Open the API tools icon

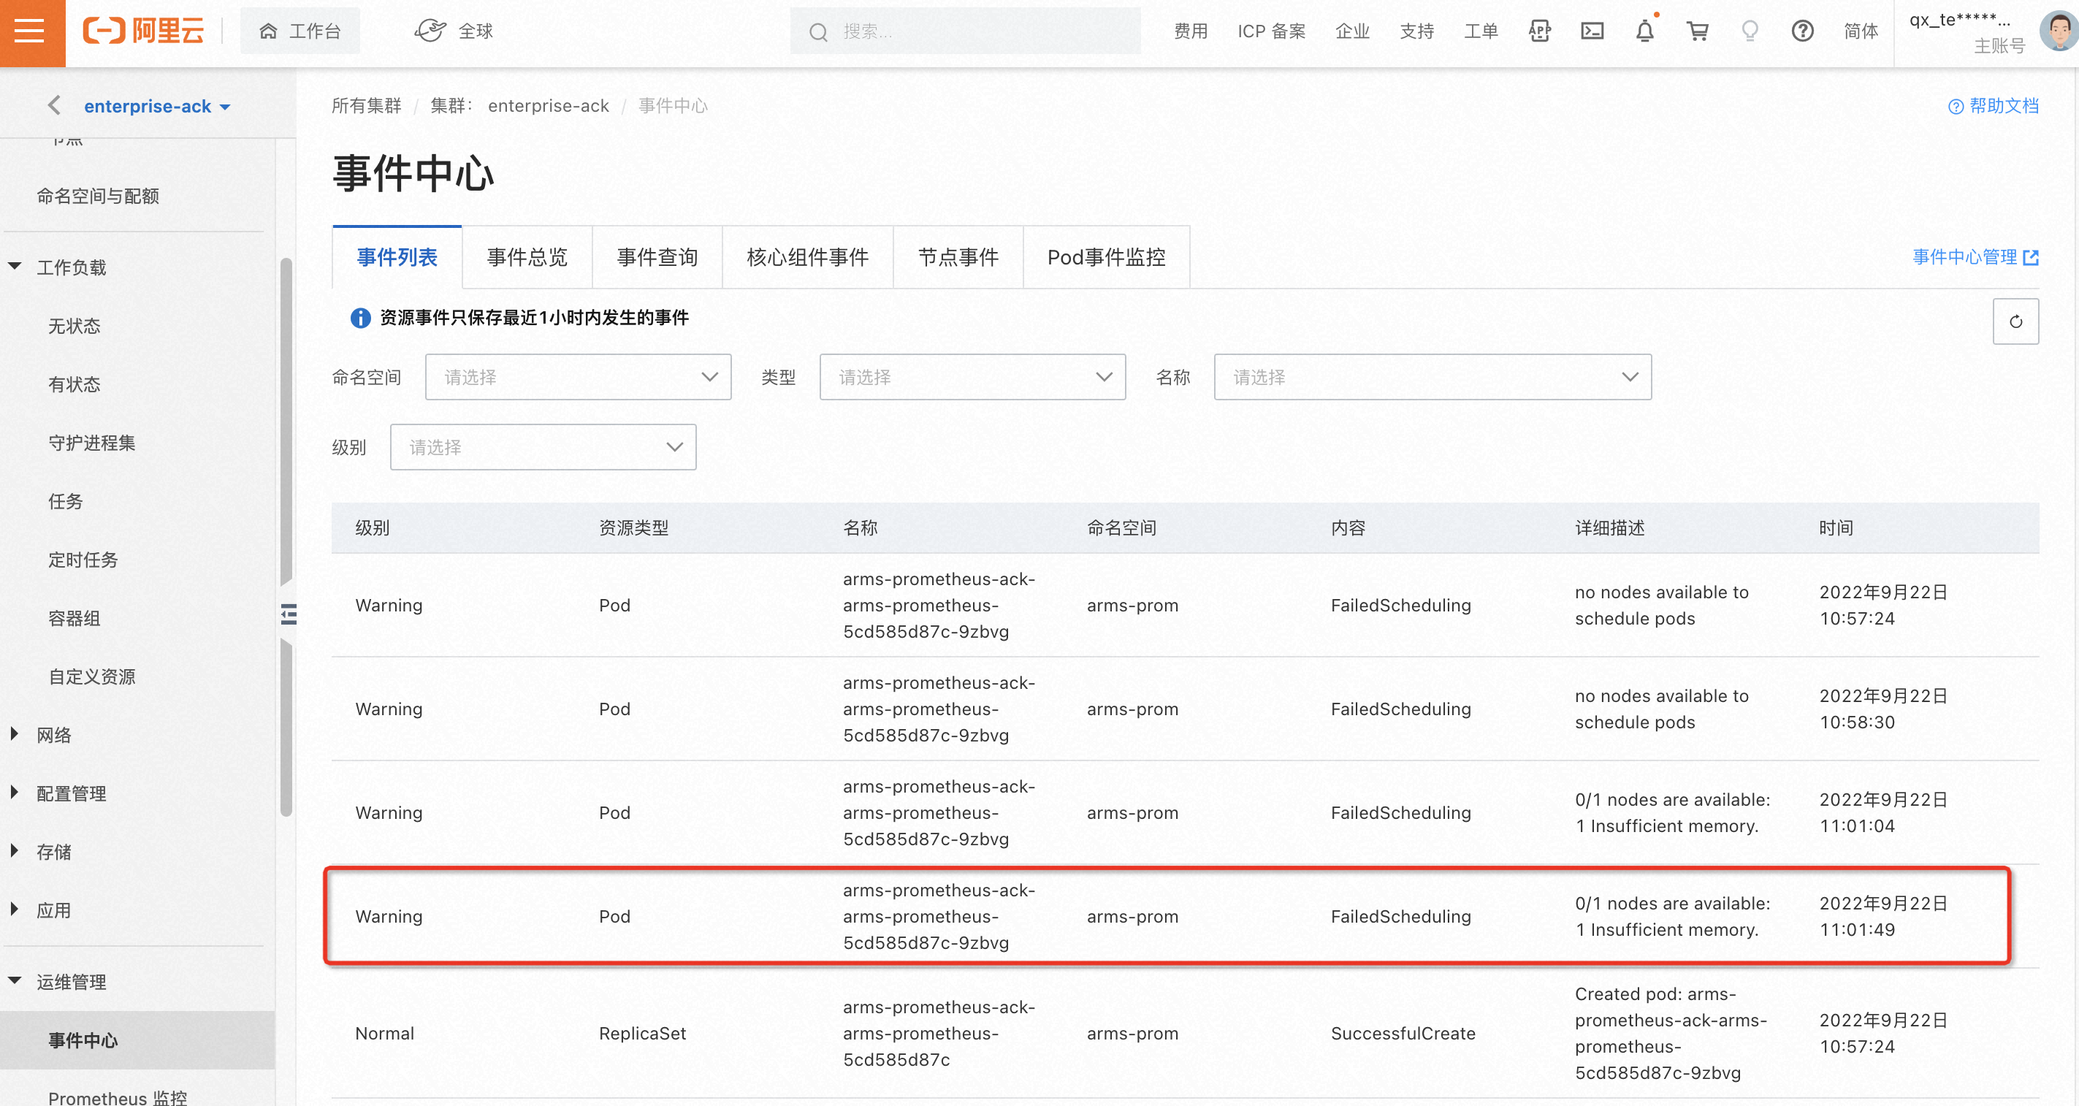click(x=1539, y=31)
